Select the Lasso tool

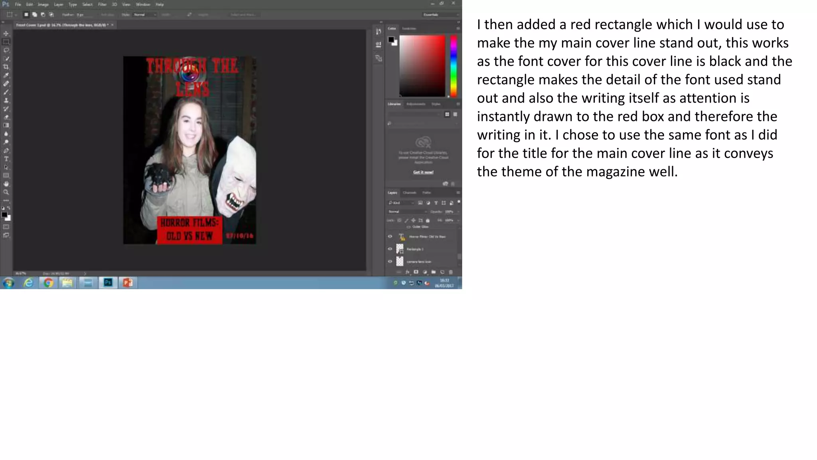(x=6, y=50)
